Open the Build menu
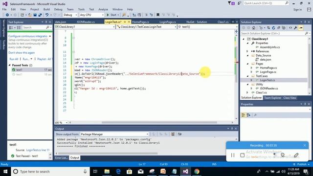Image resolution: width=313 pixels, height=176 pixels. (x=46, y=9)
